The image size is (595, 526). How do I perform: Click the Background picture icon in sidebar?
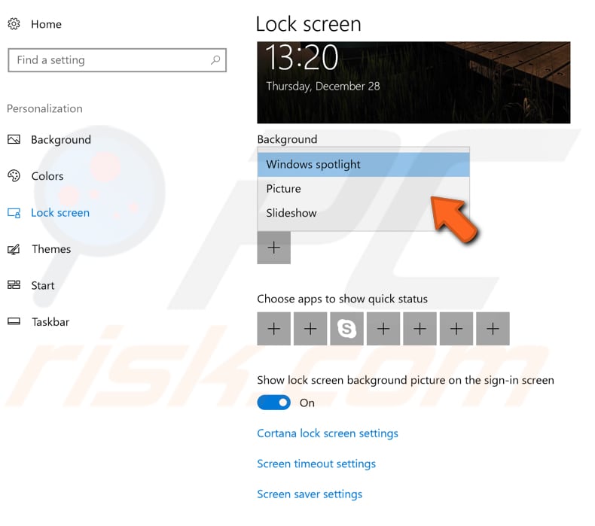click(x=14, y=139)
